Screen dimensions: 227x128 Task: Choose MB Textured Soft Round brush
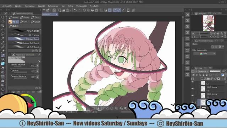(24, 43)
